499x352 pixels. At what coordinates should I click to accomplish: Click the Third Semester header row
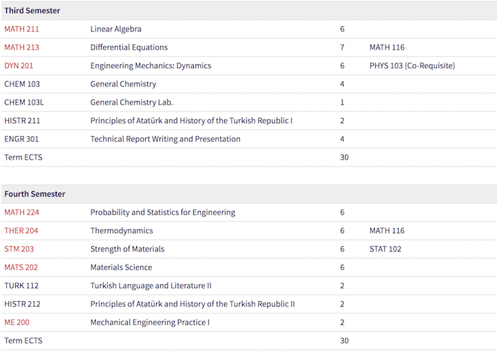click(249, 11)
